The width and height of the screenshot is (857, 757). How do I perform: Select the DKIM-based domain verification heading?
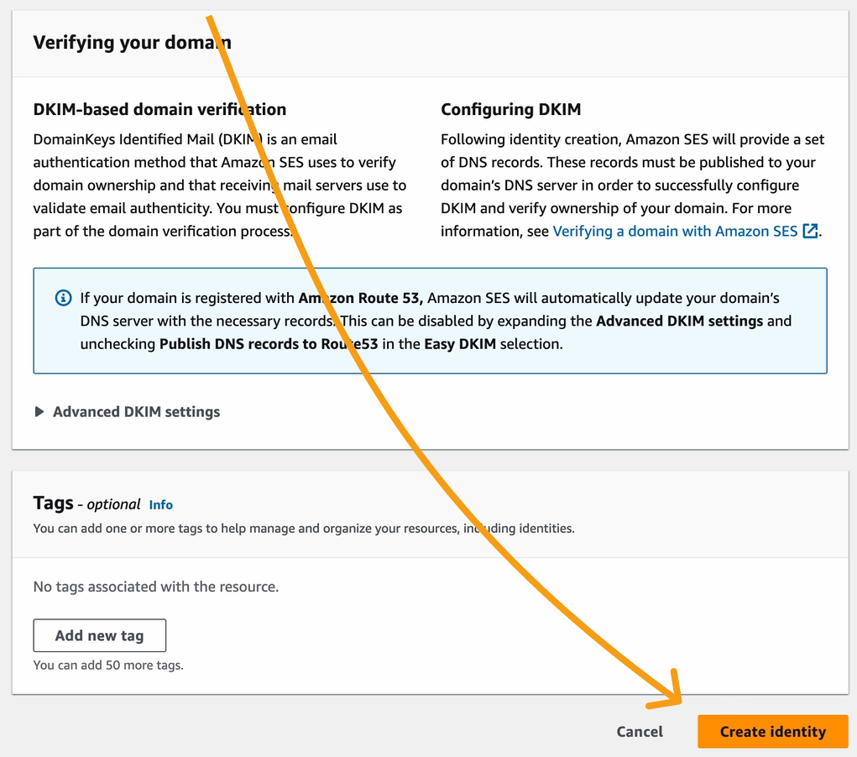(x=159, y=109)
